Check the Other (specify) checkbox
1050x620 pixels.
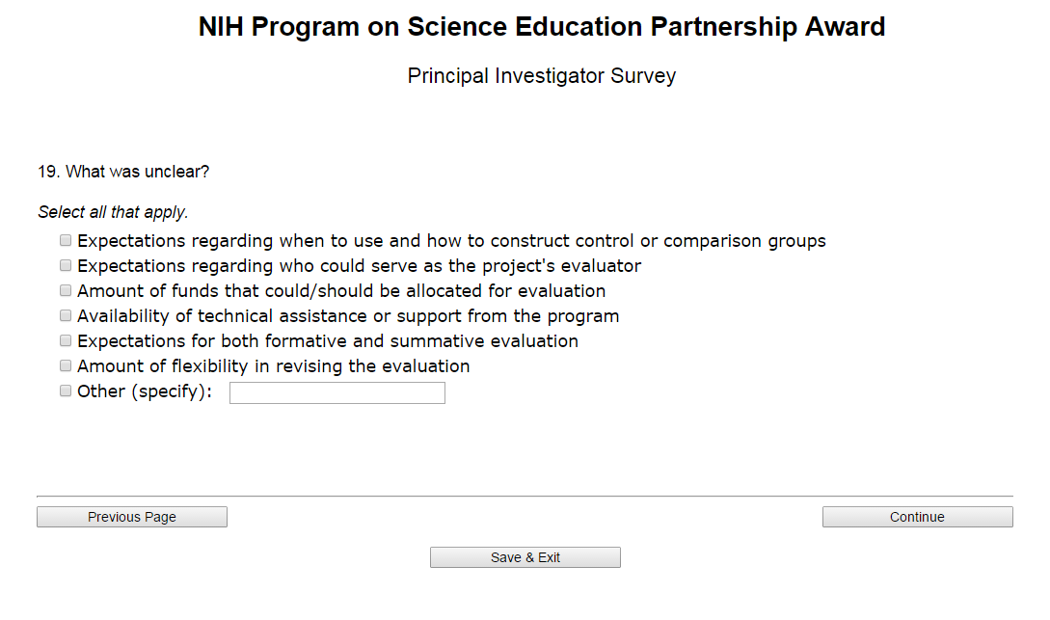66,391
